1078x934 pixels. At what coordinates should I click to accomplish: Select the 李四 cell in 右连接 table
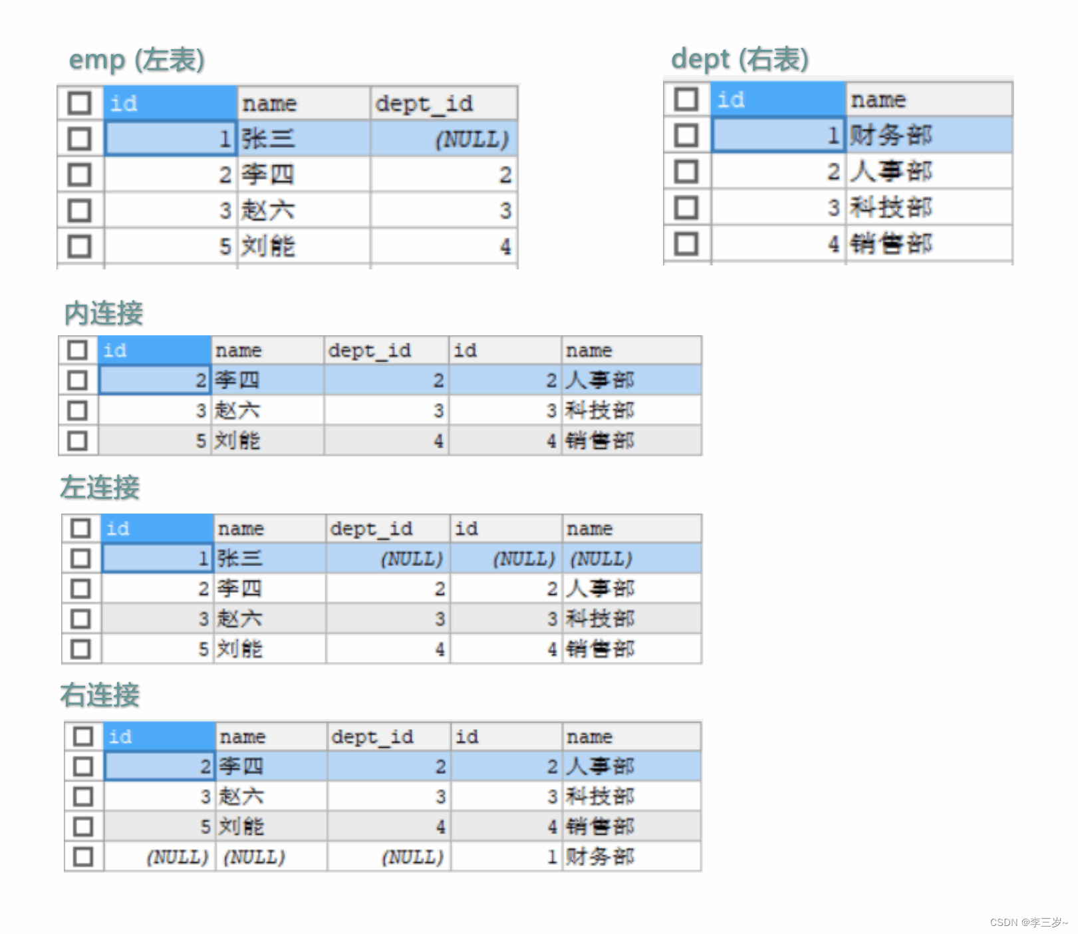coord(271,766)
